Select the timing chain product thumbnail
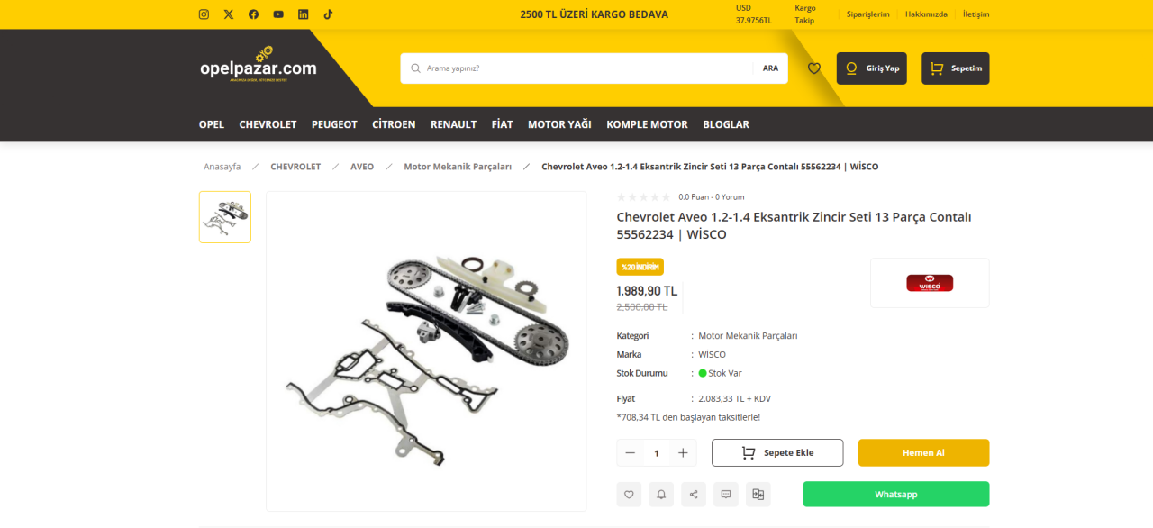The width and height of the screenshot is (1153, 528). tap(225, 217)
